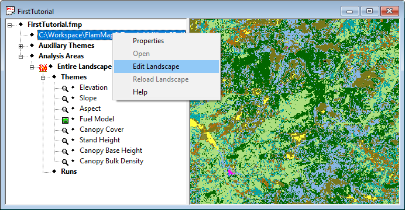Click the magnifier icon beside Aspect

pos(65,110)
